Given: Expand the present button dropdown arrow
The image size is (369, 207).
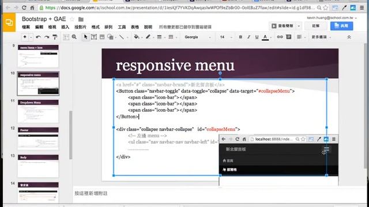Looking at the screenshot, I should coord(299,26).
